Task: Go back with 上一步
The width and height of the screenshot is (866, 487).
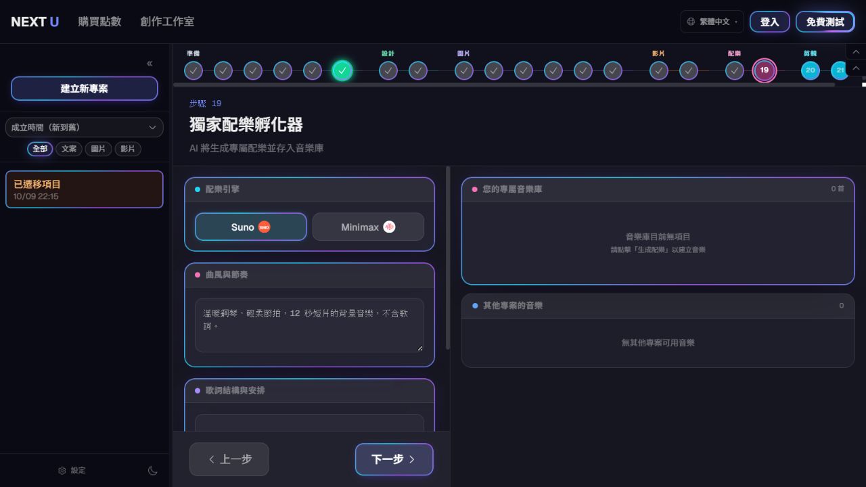Action: [229, 459]
